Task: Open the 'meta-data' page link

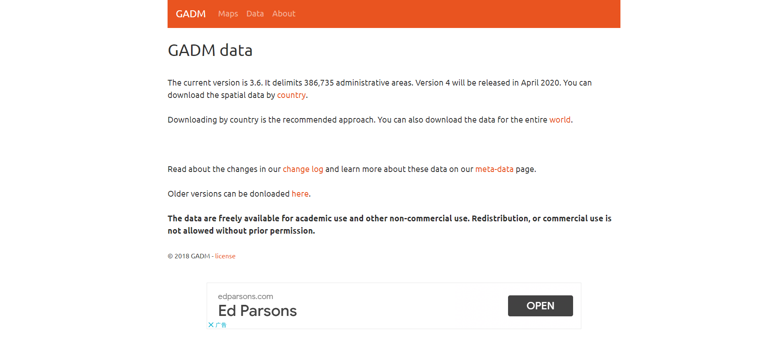Action: (x=494, y=169)
